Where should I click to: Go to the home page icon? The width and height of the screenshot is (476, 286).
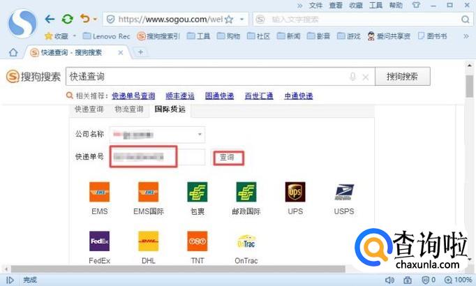(13, 52)
